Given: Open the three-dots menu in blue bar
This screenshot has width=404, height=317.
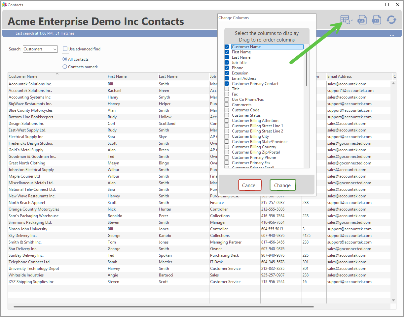Looking at the screenshot, I should coord(392,35).
